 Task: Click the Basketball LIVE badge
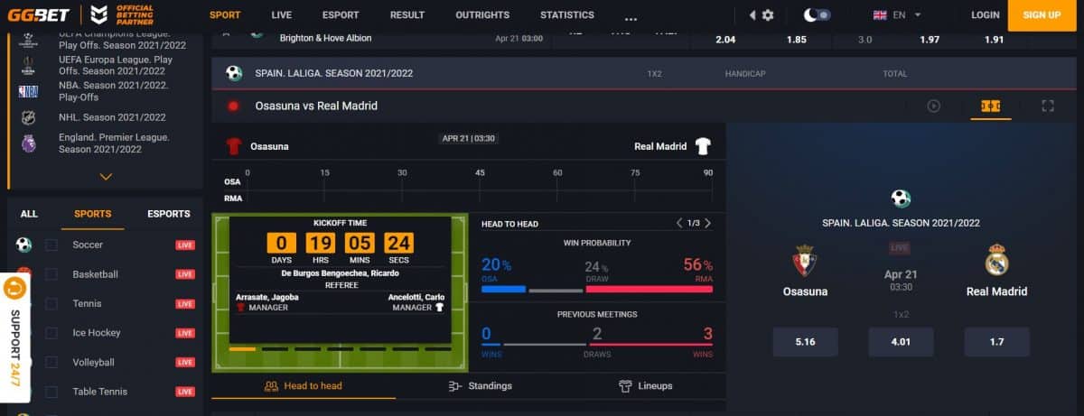pyautogui.click(x=185, y=274)
